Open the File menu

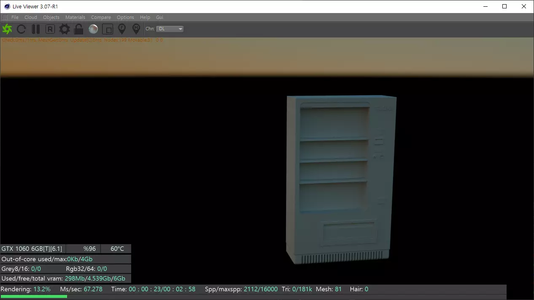[x=15, y=17]
